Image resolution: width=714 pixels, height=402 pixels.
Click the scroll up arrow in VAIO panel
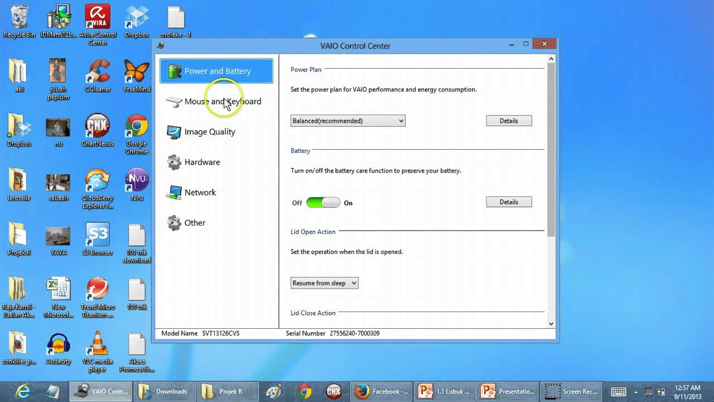551,59
